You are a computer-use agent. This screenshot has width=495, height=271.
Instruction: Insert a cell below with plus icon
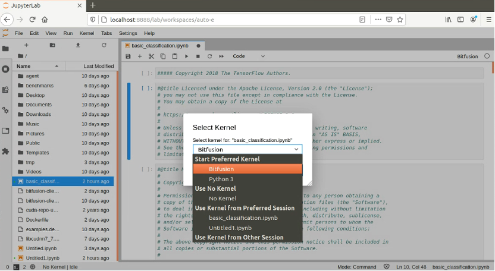[x=140, y=56]
